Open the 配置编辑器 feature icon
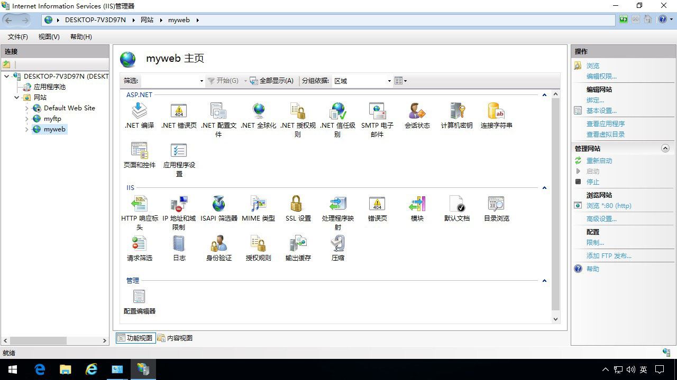 [x=139, y=297]
